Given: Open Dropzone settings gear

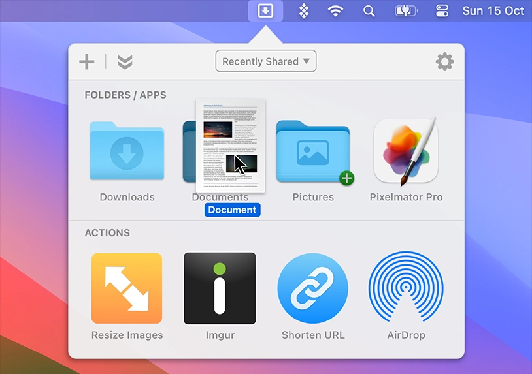Looking at the screenshot, I should [x=444, y=61].
